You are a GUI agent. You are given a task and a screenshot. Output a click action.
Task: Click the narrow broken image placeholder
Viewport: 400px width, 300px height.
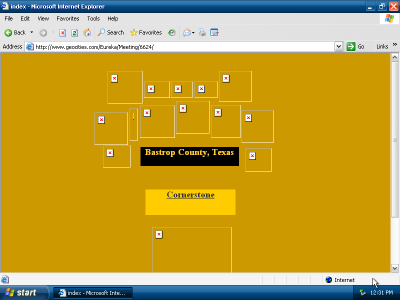(x=133, y=124)
